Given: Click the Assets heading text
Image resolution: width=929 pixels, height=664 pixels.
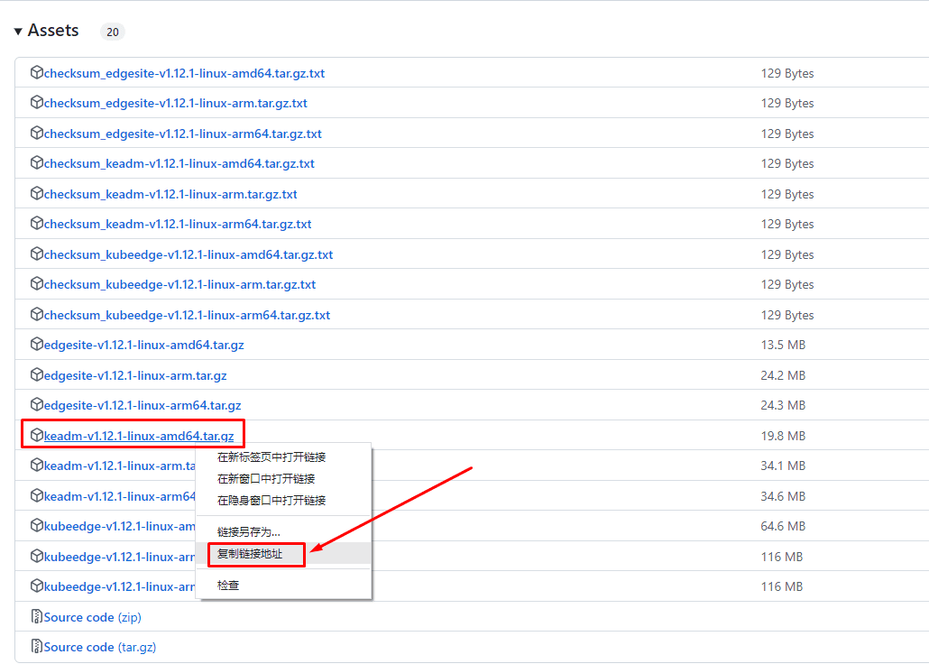Looking at the screenshot, I should [x=53, y=31].
